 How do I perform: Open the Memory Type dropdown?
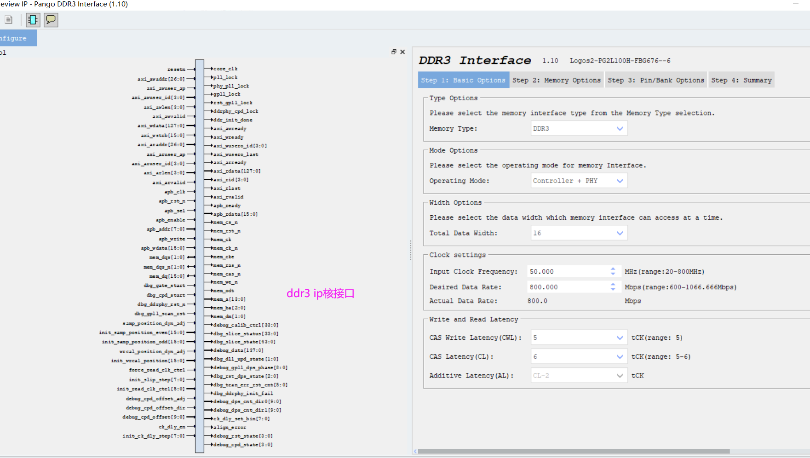(579, 128)
